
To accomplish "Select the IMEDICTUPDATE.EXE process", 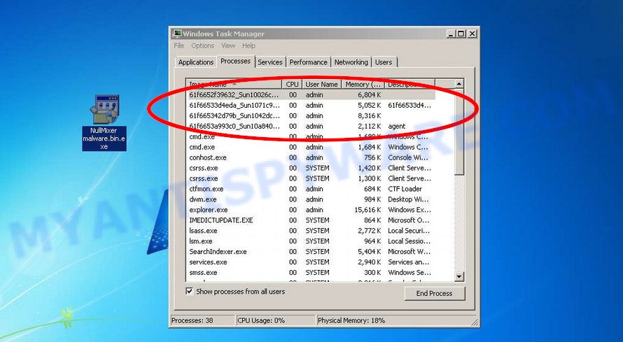I will tap(312, 220).
